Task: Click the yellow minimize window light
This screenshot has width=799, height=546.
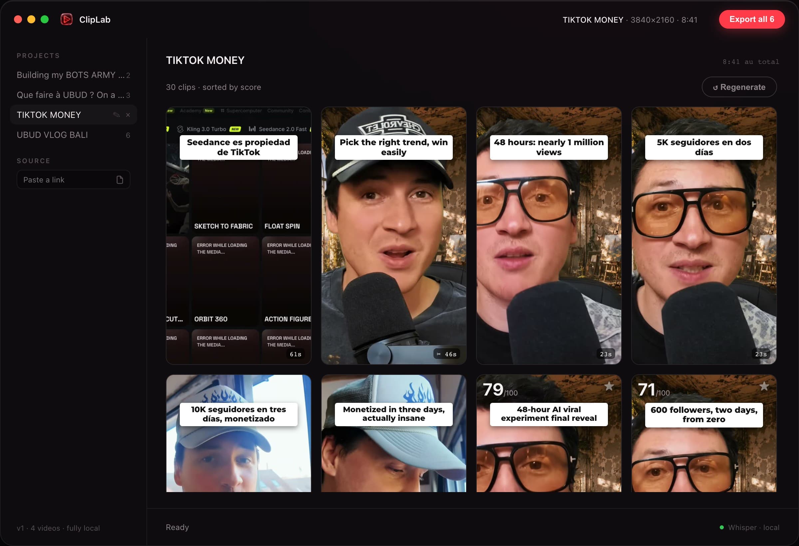Action: [x=31, y=19]
